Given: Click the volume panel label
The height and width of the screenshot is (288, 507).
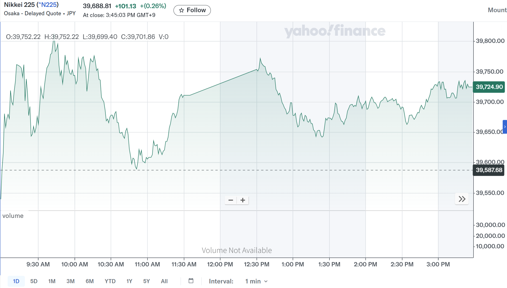Looking at the screenshot, I should [13, 216].
